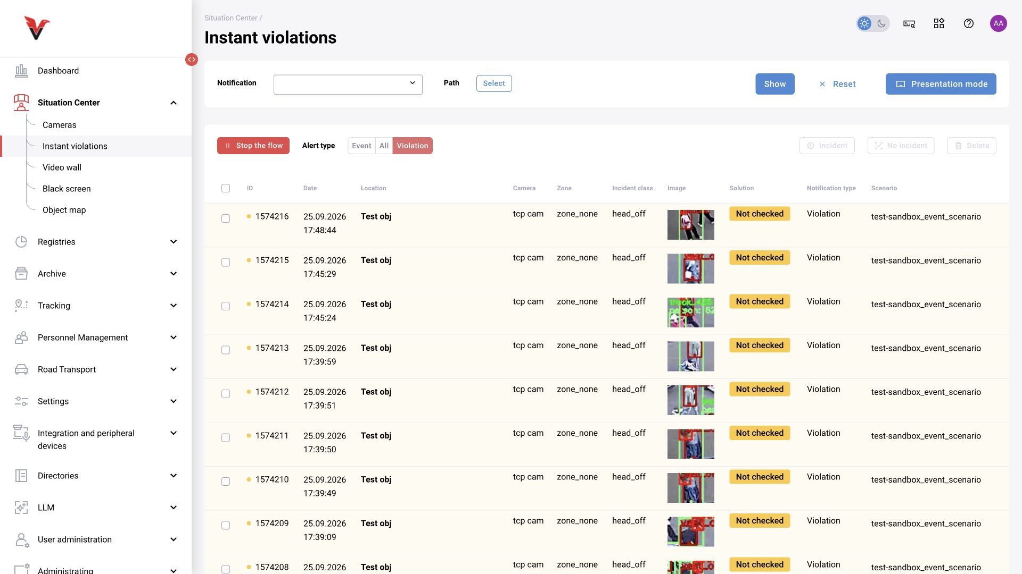Expand the Tracking section chevron

pos(174,306)
